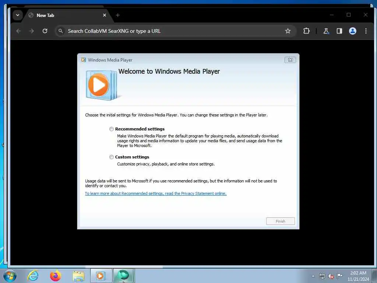Image resolution: width=377 pixels, height=283 pixels.
Task: Select the Recommended settings radio button
Action: pyautogui.click(x=112, y=129)
